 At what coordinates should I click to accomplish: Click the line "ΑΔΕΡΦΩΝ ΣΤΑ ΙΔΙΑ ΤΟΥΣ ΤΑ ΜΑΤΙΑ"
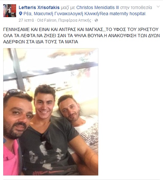pos(41,42)
